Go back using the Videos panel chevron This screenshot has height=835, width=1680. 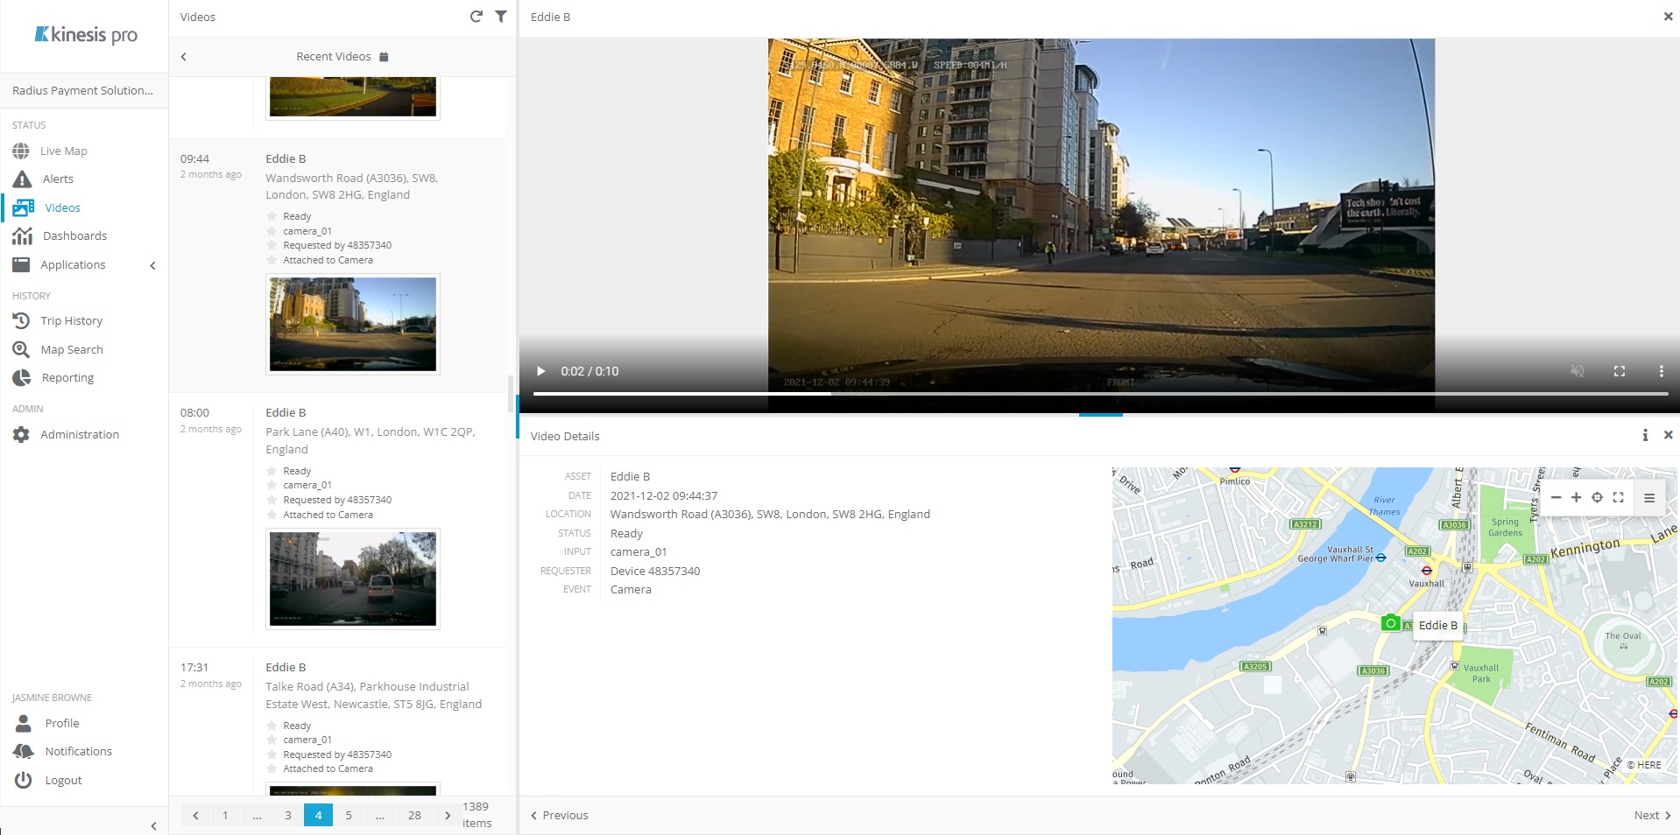[x=184, y=57]
